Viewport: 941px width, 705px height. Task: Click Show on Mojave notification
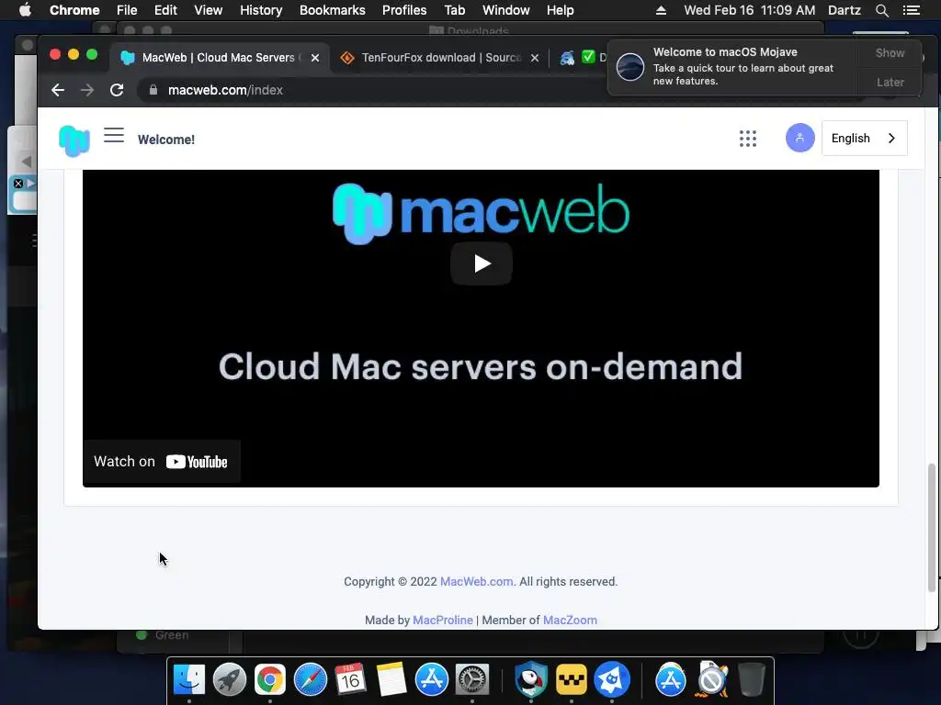tap(890, 52)
